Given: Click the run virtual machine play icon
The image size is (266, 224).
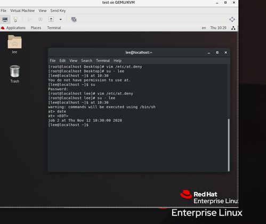Looking at the screenshot, I should pyautogui.click(x=30, y=19).
